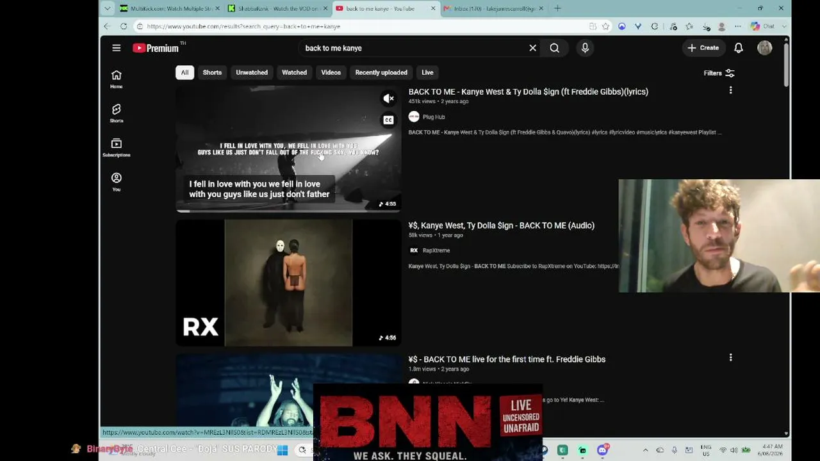Open more options for BACK TO ME live video
820x461 pixels.
coord(730,358)
